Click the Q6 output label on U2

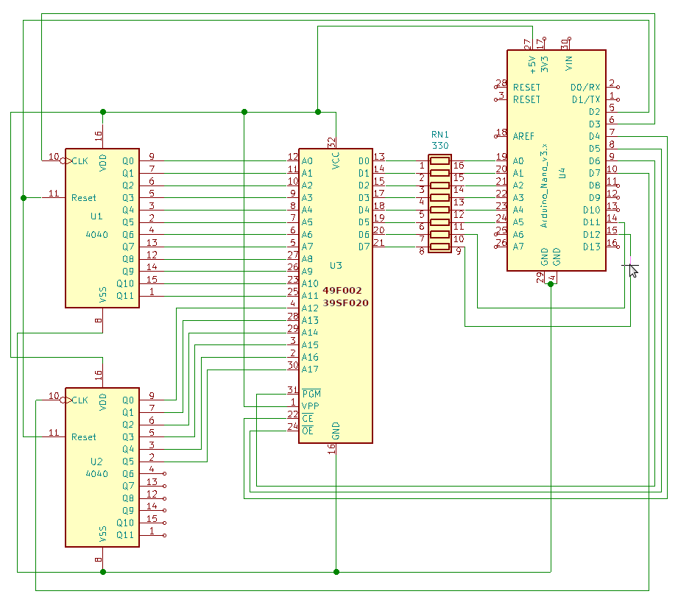pos(128,474)
